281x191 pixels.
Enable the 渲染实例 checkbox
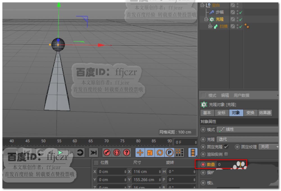[x=226, y=154]
